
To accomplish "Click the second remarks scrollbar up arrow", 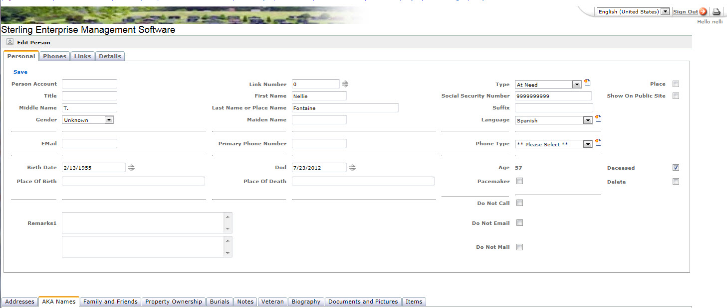I will point(228,241).
